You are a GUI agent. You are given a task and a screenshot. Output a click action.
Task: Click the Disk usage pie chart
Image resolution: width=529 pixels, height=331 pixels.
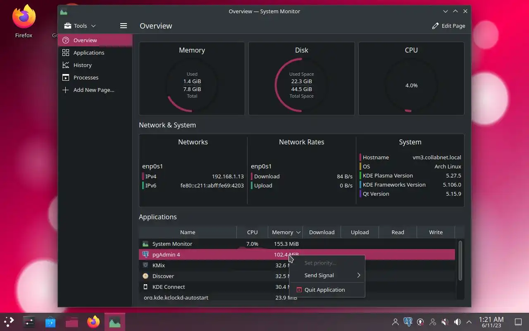tap(302, 85)
